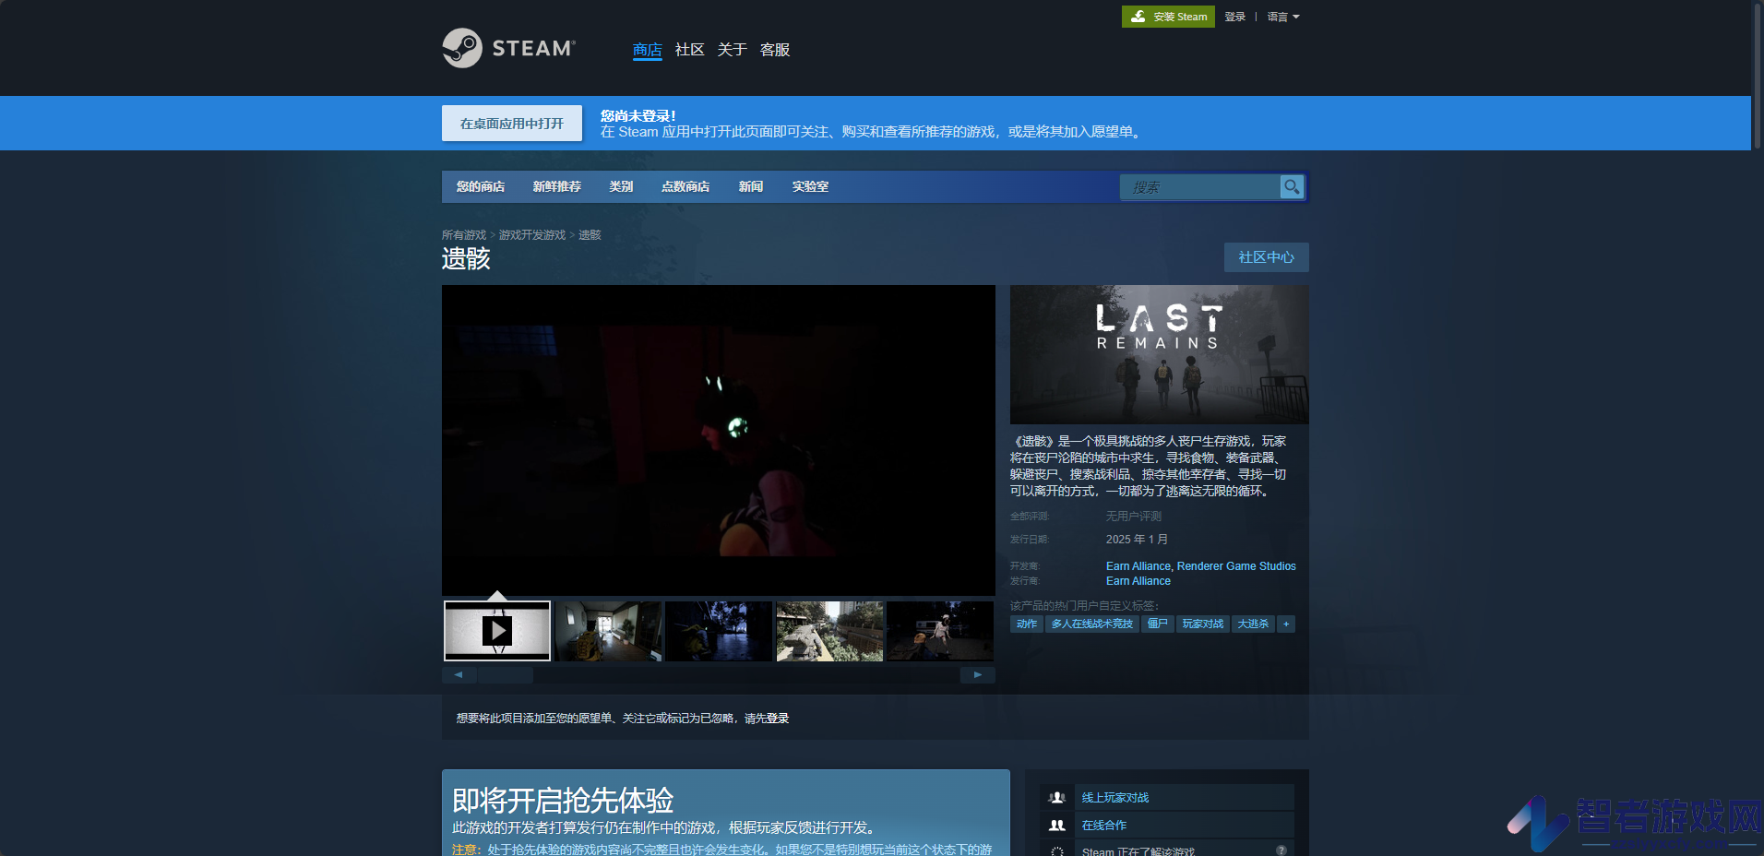Click the online co-op icon
This screenshot has height=856, width=1764.
[x=1057, y=826]
